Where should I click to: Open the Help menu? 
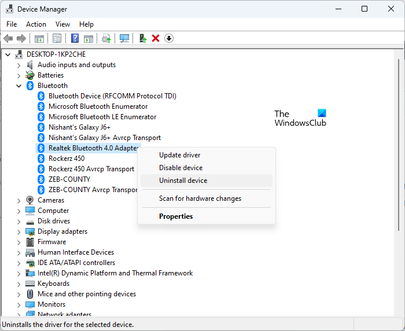[86, 24]
